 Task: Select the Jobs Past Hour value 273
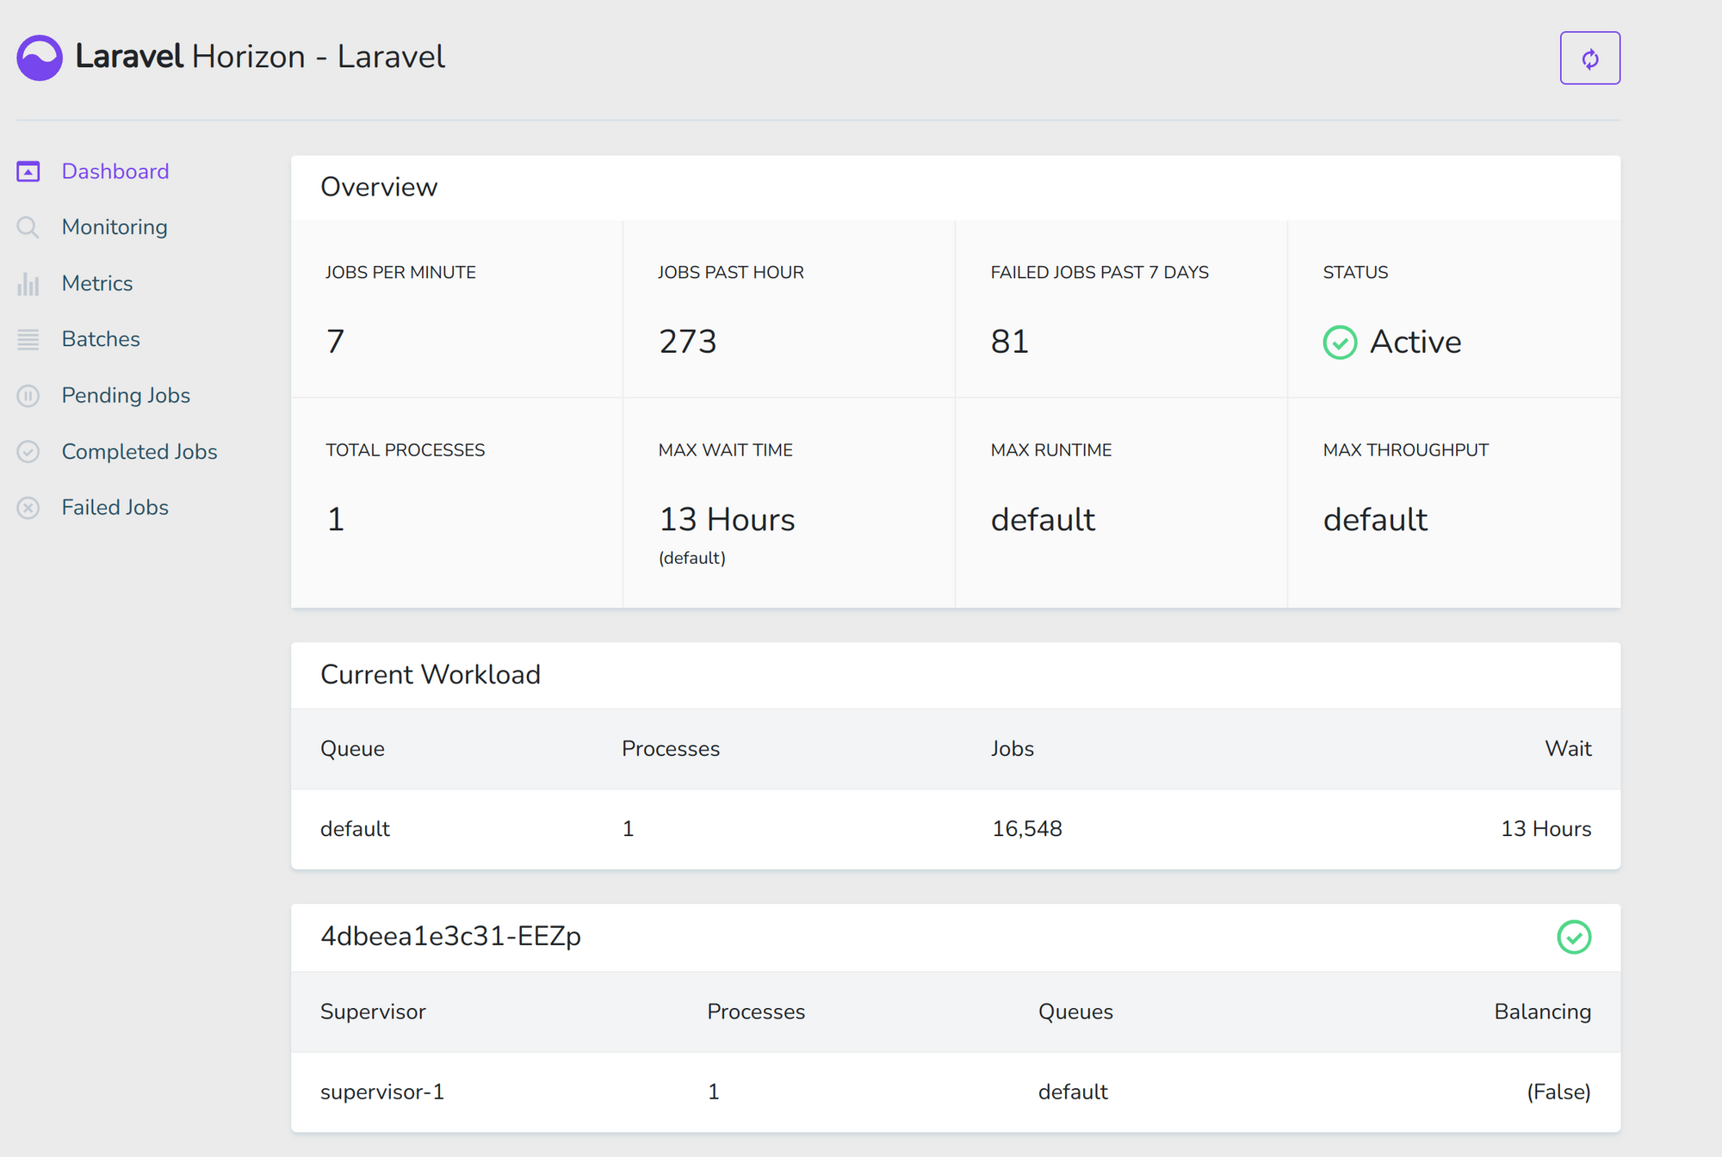coord(687,342)
